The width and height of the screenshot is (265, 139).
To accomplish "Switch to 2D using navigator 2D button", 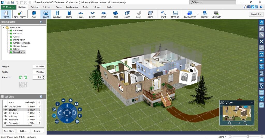I will click(x=77, y=121).
